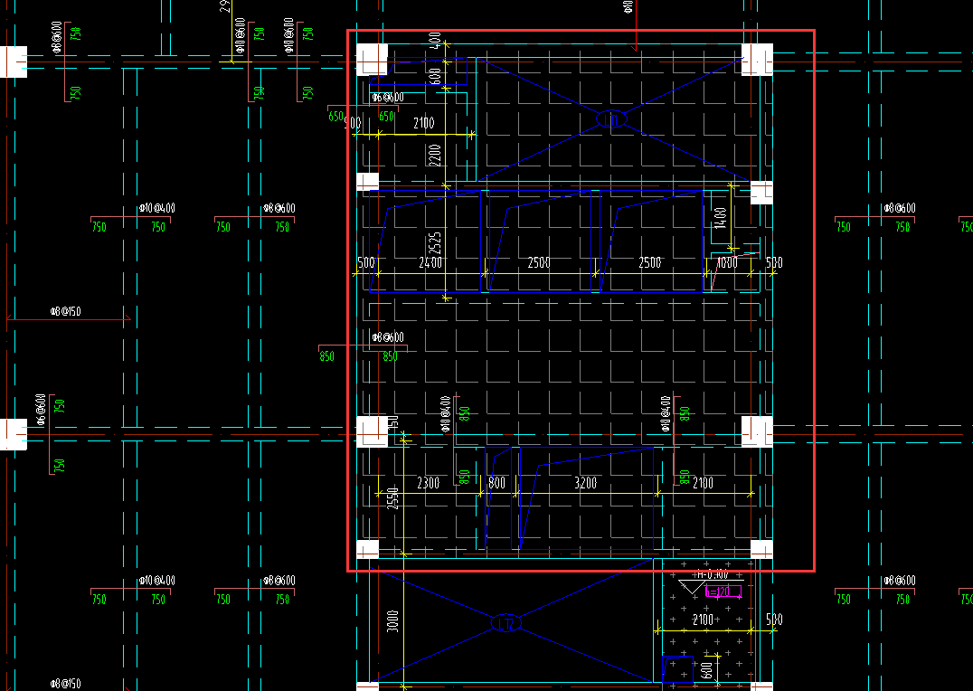Pick the rebar label above green 650s
Viewport: 973px width, 691px height.
click(x=388, y=98)
